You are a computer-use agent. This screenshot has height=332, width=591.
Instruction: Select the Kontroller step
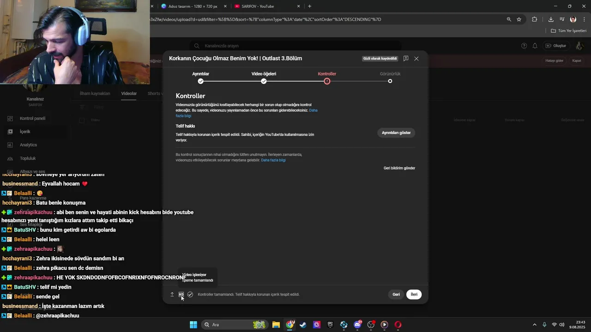pos(327,77)
